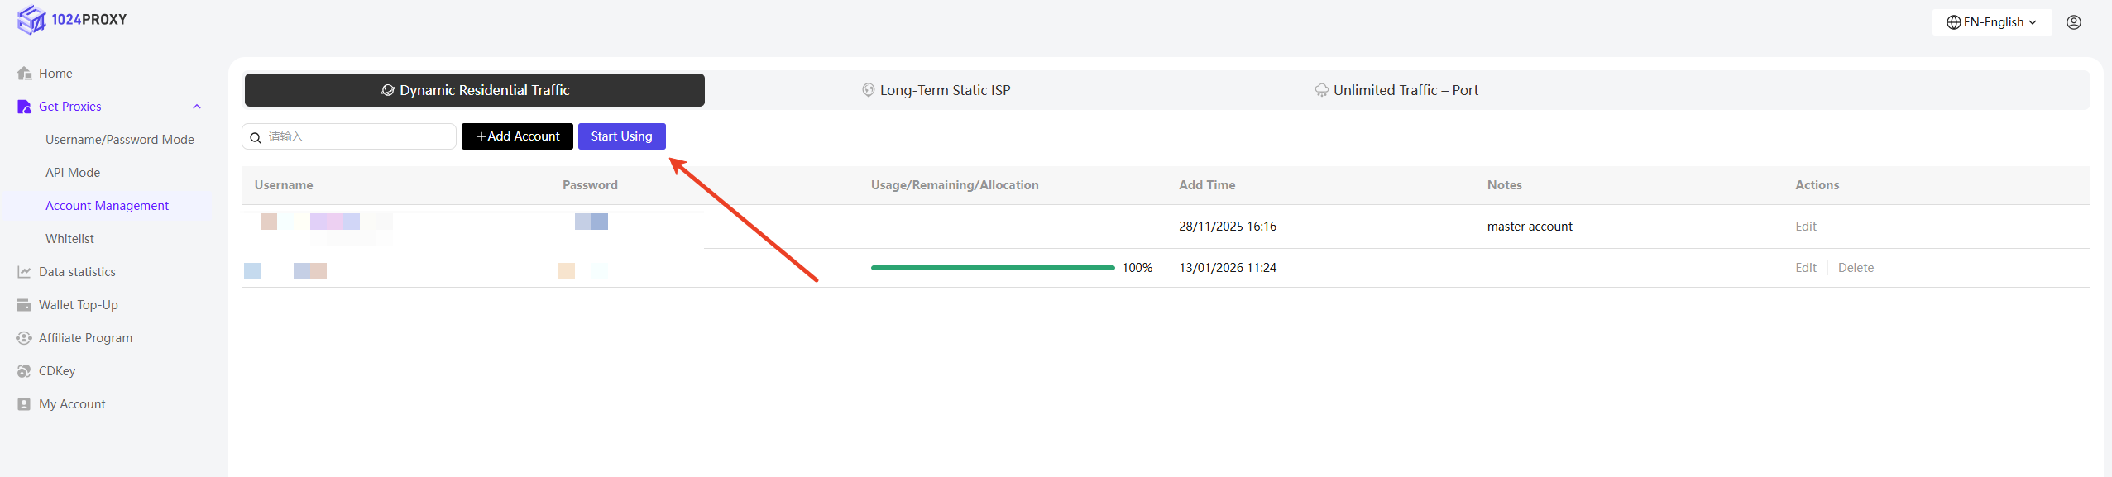Click the Data statistics chart icon
This screenshot has width=2112, height=477.
(x=24, y=272)
